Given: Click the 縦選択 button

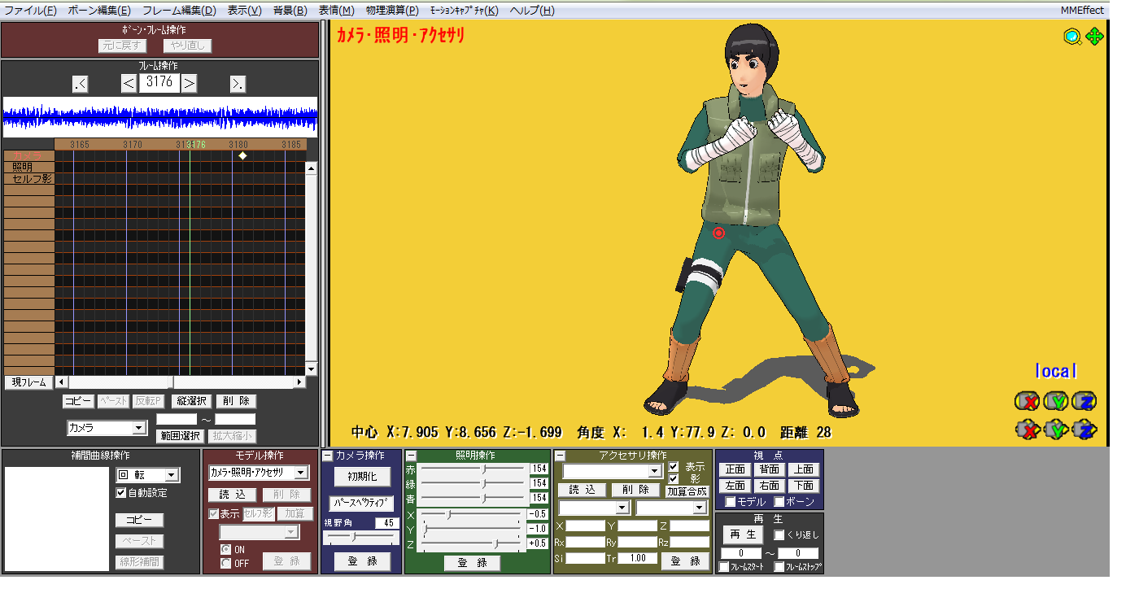Looking at the screenshot, I should coord(192,401).
